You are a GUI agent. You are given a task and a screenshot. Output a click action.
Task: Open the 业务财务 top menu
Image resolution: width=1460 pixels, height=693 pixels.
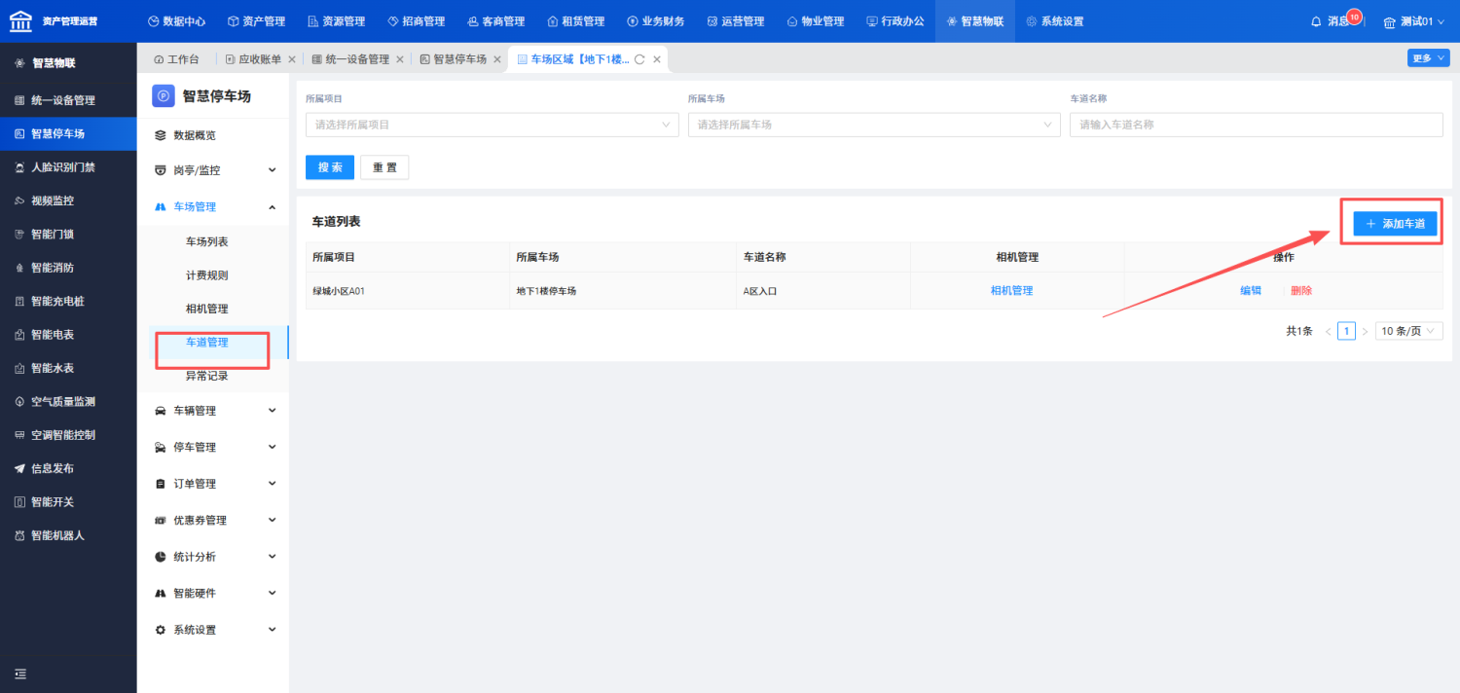[x=656, y=21]
